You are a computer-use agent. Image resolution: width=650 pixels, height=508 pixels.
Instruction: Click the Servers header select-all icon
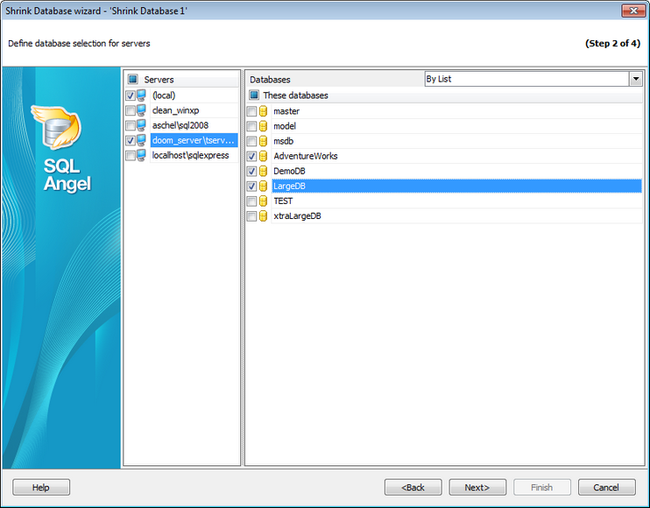tap(132, 79)
